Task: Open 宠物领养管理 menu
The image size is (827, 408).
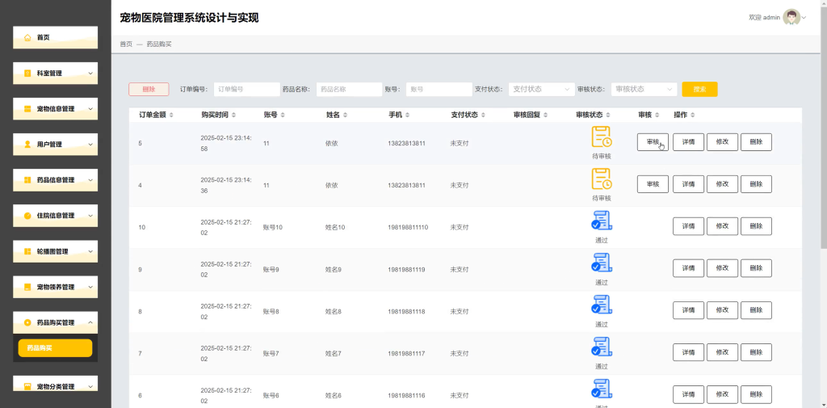Action: point(56,287)
